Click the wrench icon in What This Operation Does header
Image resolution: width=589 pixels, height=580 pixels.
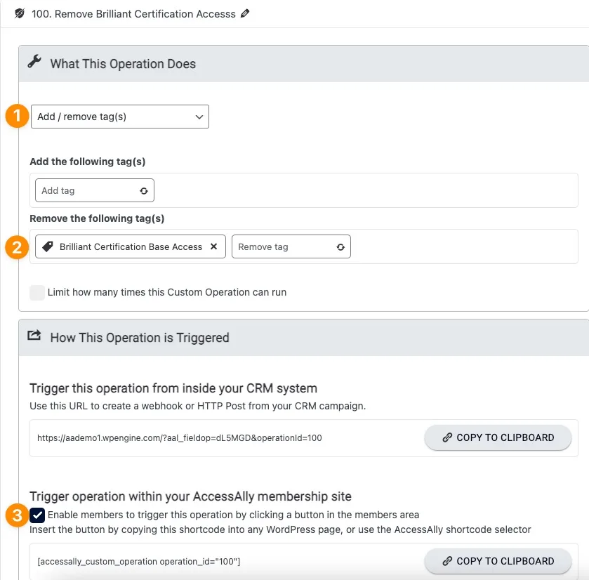33,60
